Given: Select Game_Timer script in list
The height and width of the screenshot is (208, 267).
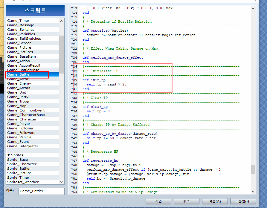Looking at the screenshot, I should pyautogui.click(x=33, y=21).
